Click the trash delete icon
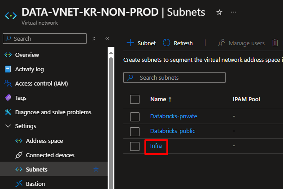The height and width of the screenshot is (189, 283). [x=275, y=43]
